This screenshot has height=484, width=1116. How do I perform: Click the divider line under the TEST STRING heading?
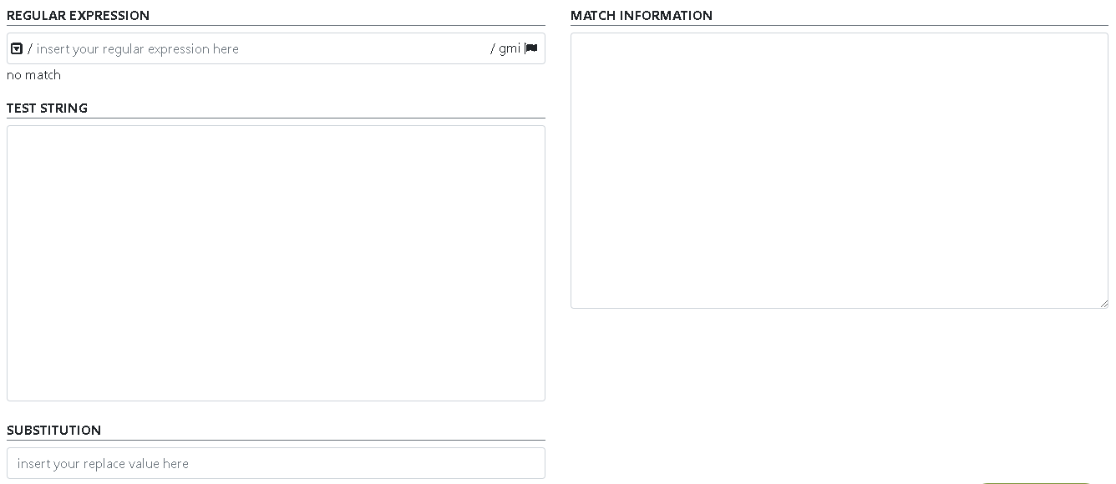tap(276, 118)
